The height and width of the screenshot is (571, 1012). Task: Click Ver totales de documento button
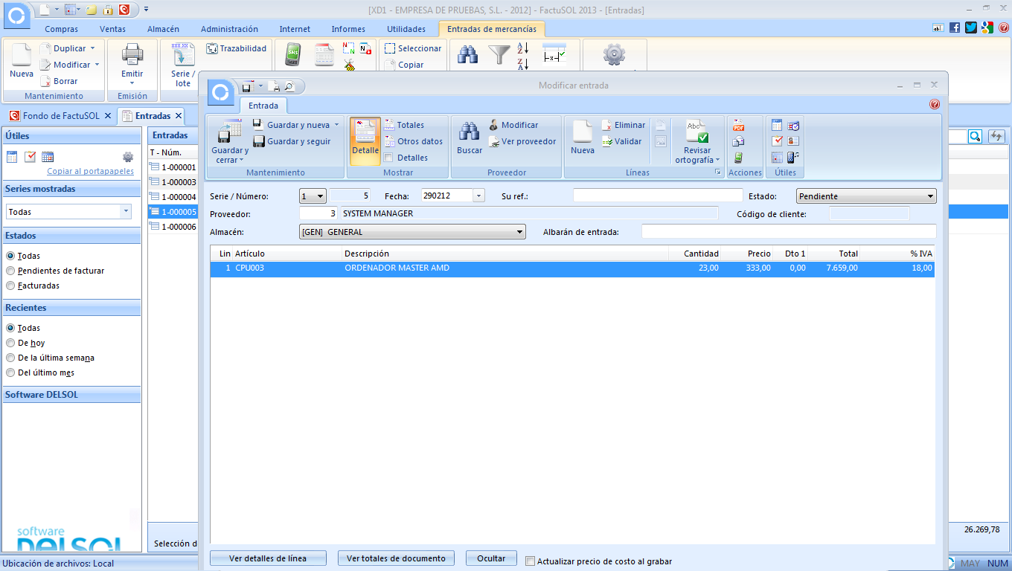click(x=396, y=558)
